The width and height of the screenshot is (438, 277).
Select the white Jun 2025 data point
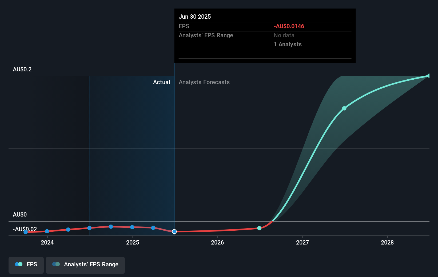174,231
